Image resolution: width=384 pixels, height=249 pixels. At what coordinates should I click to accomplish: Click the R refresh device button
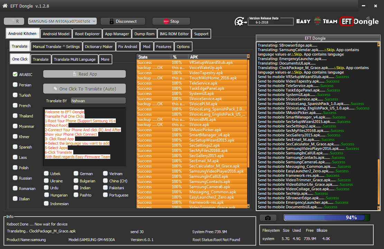[14, 21]
